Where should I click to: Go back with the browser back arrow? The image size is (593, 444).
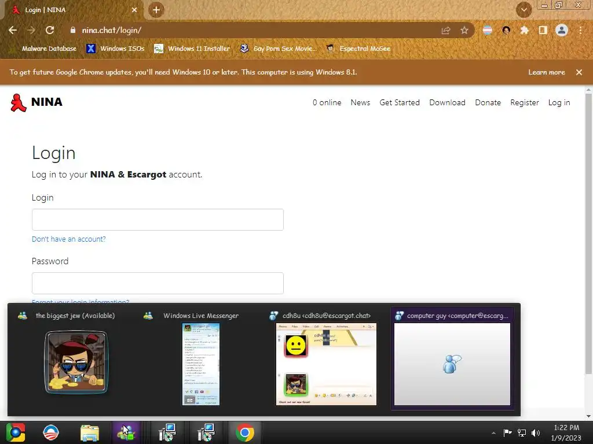tap(13, 30)
